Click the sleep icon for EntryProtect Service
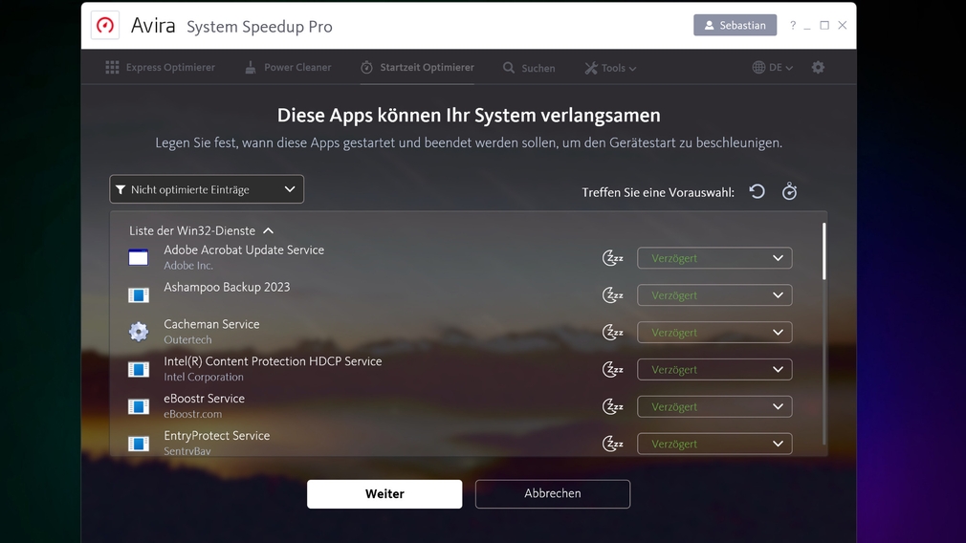This screenshot has width=966, height=543. tap(612, 444)
